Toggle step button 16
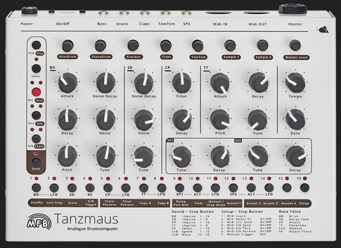The height and width of the screenshot is (248, 341). coord(305,188)
